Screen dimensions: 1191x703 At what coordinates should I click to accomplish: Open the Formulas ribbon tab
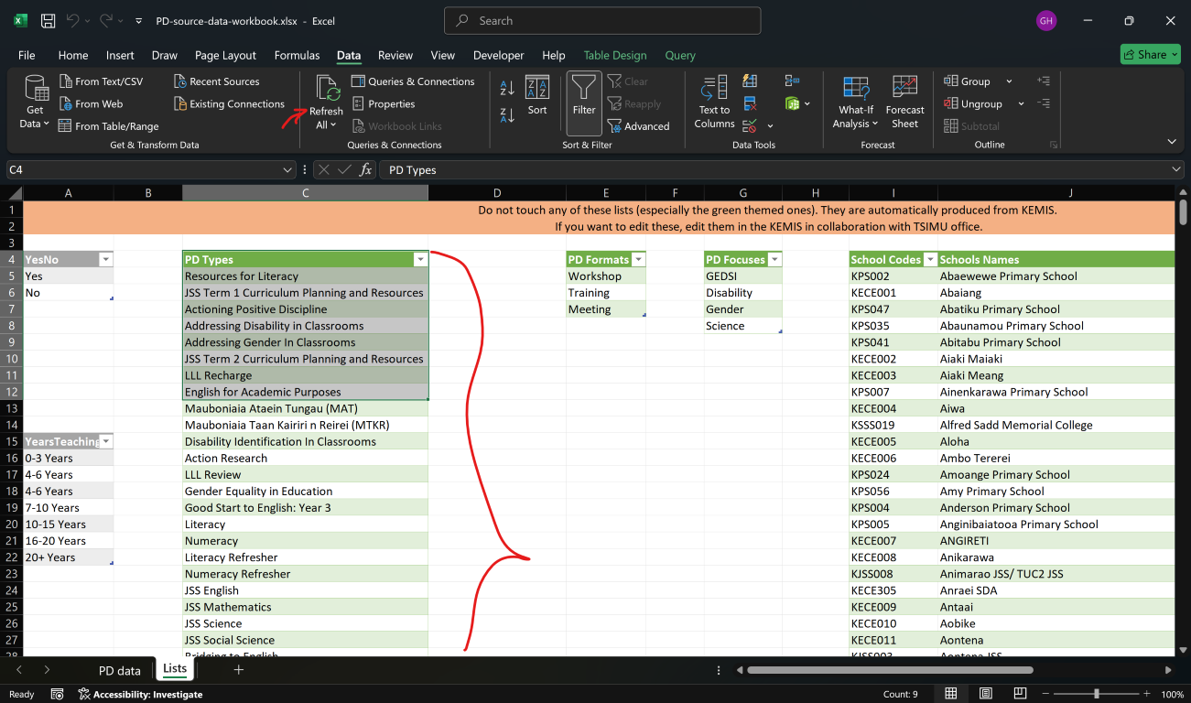tap(297, 55)
